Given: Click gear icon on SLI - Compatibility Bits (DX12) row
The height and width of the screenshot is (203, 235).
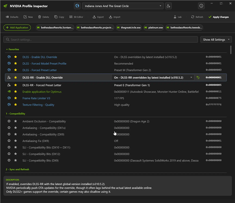Looking at the screenshot, I should point(9,154).
